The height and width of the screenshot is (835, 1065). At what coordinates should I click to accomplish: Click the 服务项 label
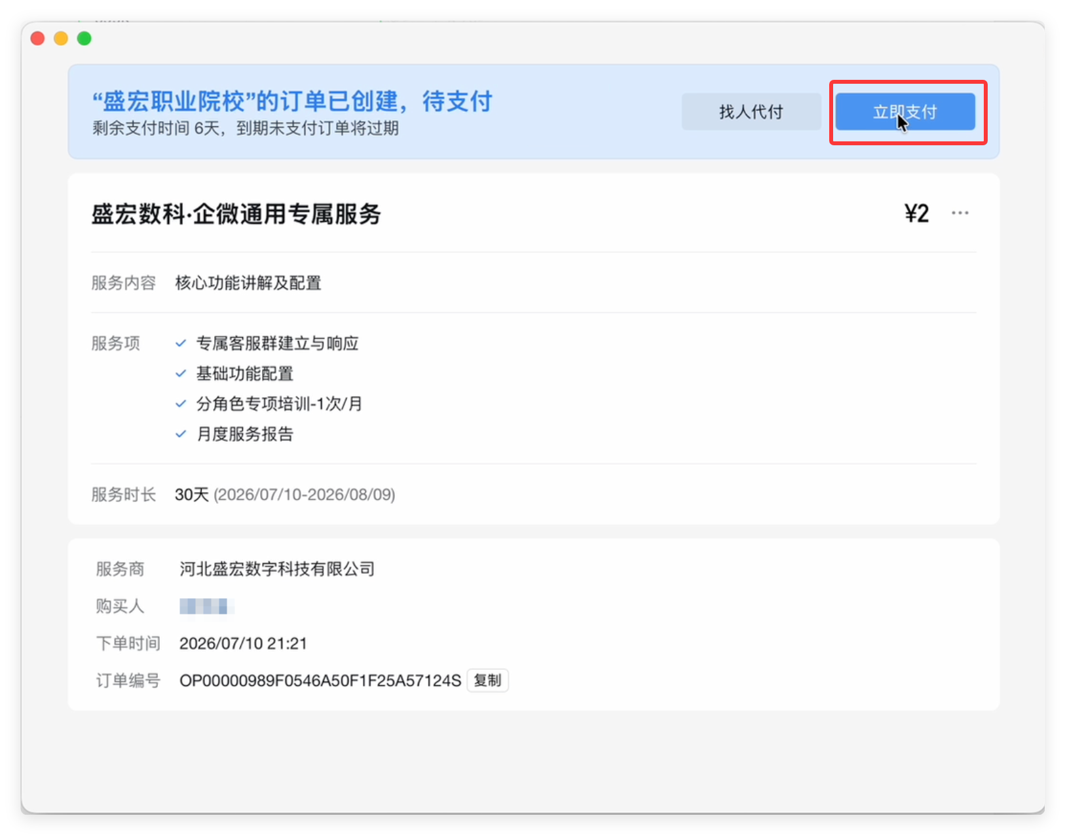coord(115,344)
